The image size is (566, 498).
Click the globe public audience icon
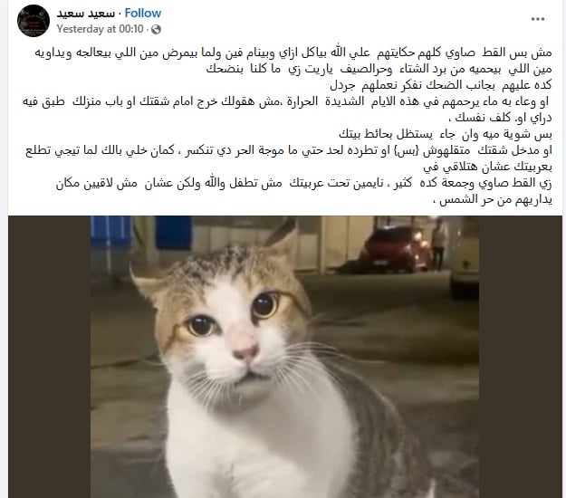pyautogui.click(x=156, y=29)
